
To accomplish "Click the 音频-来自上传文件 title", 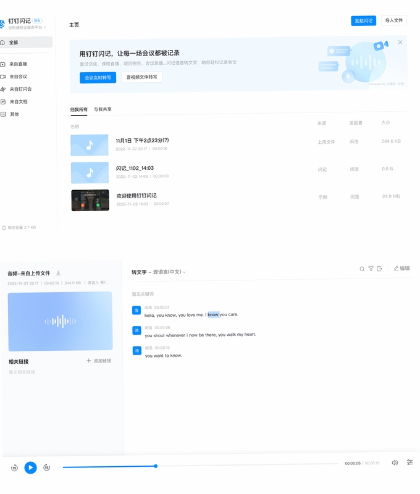I will coord(29,273).
